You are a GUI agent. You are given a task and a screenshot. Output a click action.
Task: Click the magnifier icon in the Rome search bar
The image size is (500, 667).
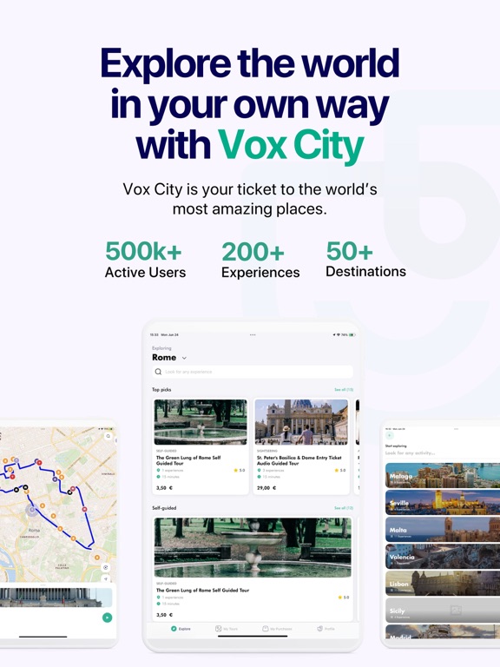[x=158, y=372]
